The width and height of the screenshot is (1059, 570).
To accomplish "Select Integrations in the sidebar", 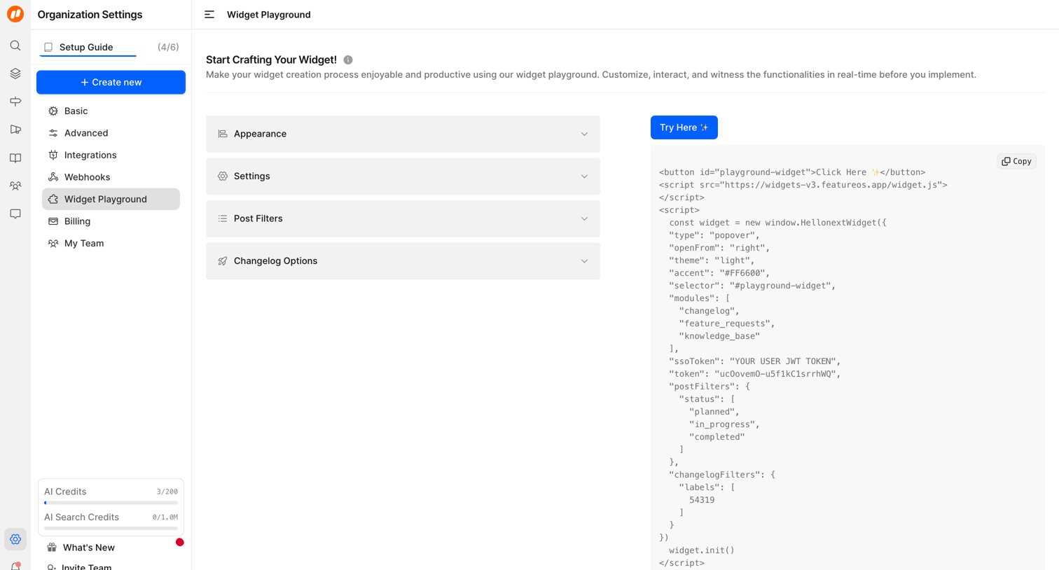I will [111, 155].
